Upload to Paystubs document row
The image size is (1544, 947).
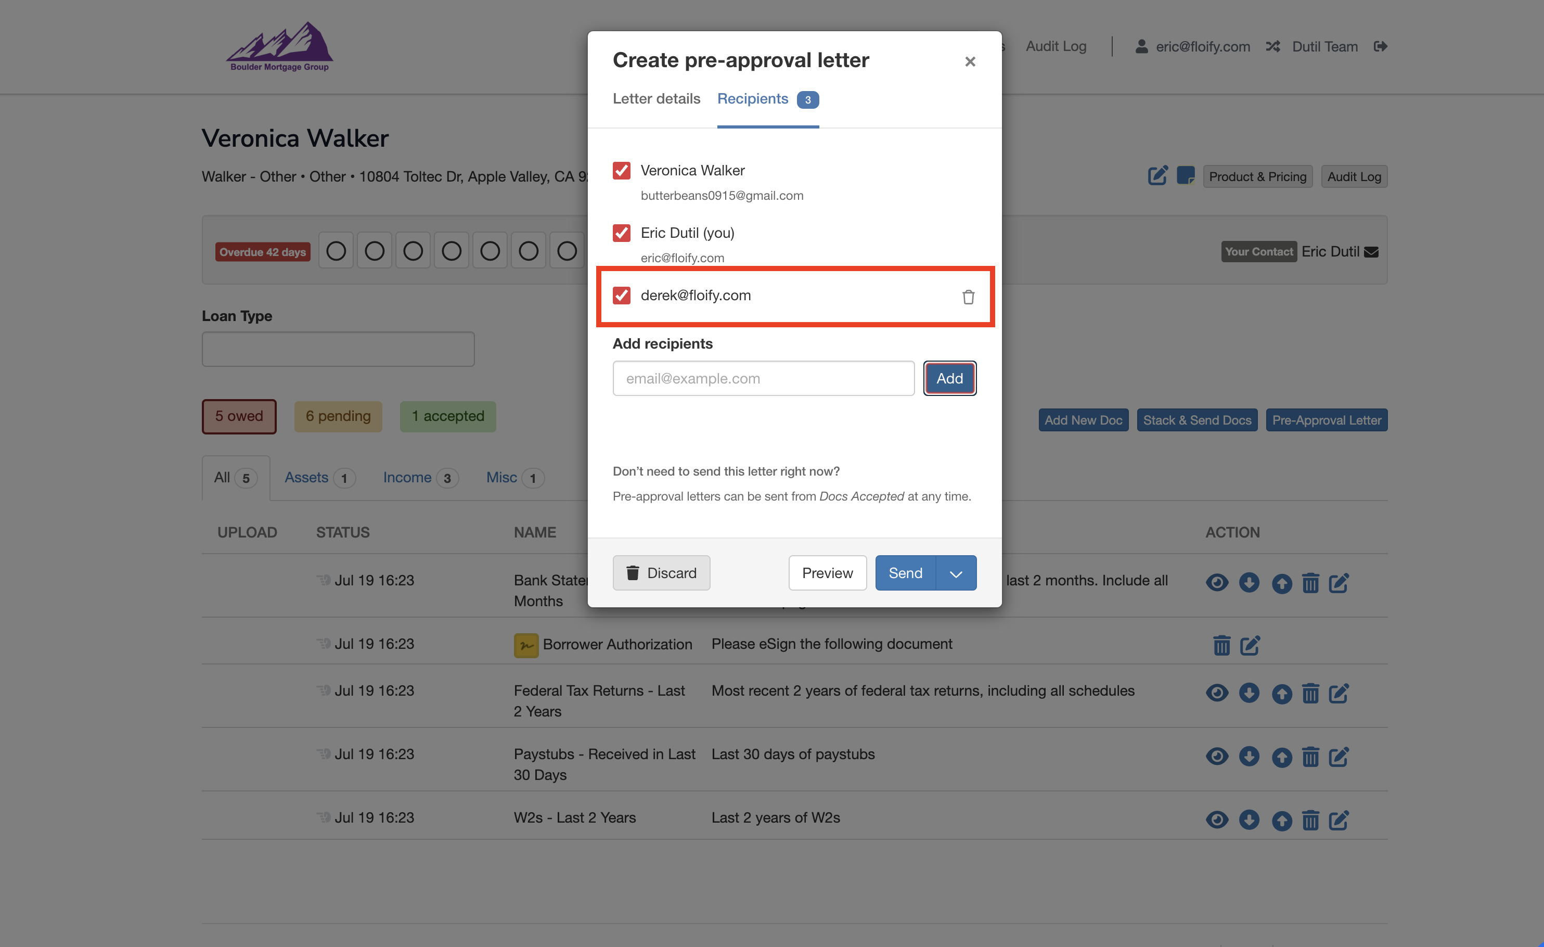tap(1281, 757)
